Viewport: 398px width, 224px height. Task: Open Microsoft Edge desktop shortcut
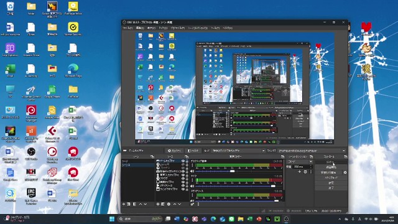[x=73, y=70]
